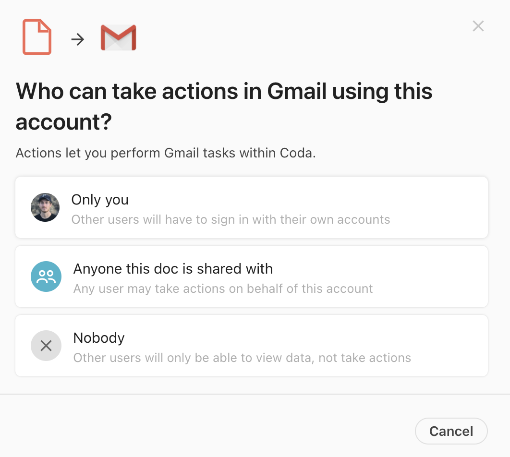Click the Gmail envelope logo
Image resolution: width=510 pixels, height=457 pixels.
(119, 37)
